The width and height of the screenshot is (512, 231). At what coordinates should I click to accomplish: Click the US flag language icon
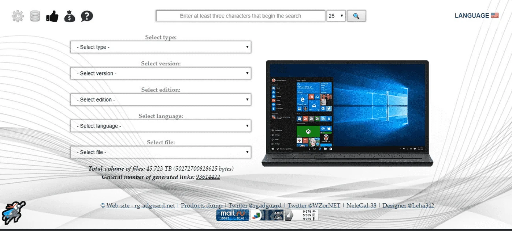pos(495,15)
